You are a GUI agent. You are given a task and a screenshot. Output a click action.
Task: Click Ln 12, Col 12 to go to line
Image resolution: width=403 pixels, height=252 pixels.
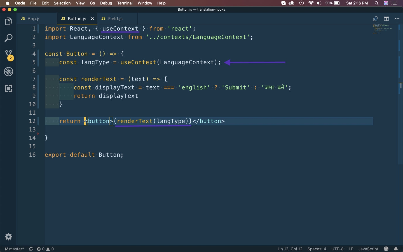click(290, 249)
